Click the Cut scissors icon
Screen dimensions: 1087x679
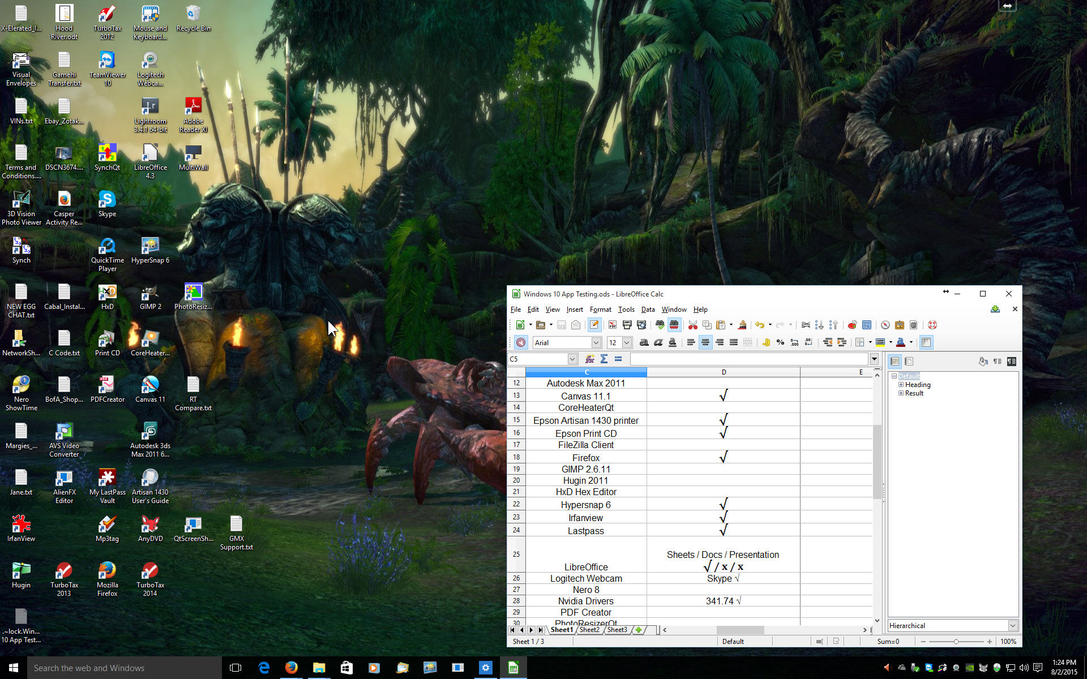692,325
